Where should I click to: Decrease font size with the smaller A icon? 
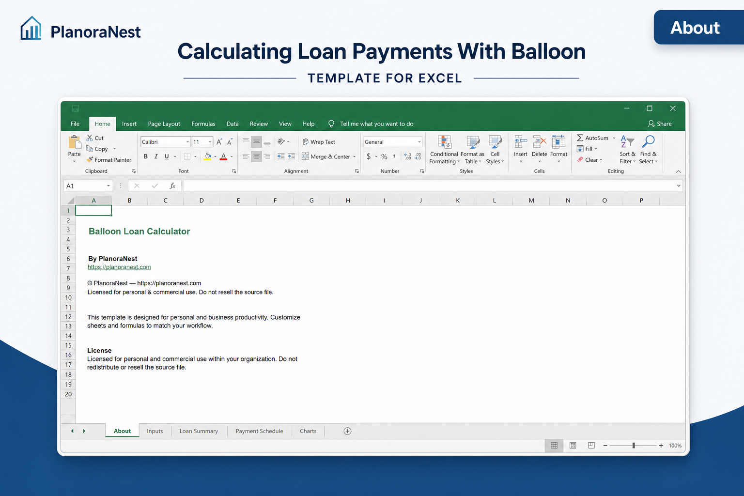pos(230,142)
